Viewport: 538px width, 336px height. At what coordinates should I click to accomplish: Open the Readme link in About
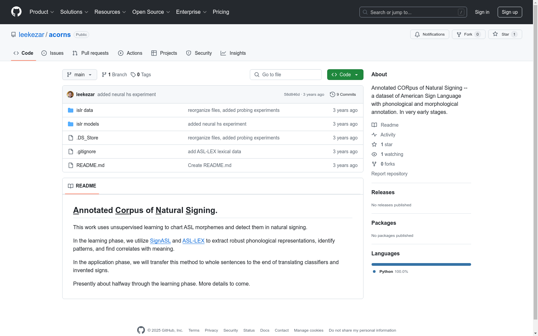click(x=385, y=125)
